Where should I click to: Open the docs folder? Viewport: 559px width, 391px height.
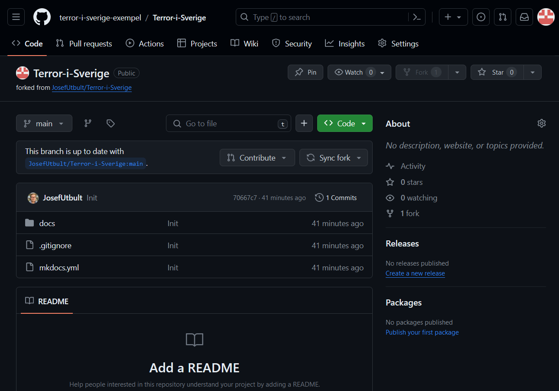pos(47,223)
